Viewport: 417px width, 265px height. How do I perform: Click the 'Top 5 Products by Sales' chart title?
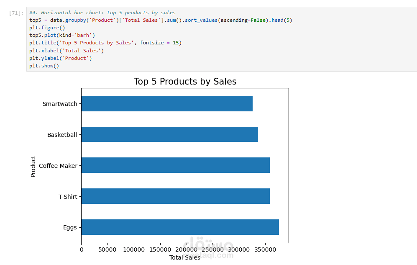(185, 82)
